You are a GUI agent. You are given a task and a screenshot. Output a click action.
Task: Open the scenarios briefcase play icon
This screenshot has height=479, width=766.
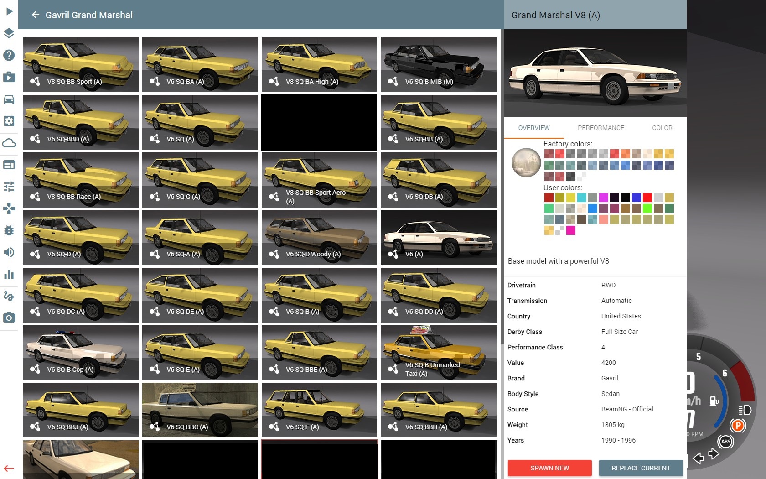pyautogui.click(x=9, y=77)
